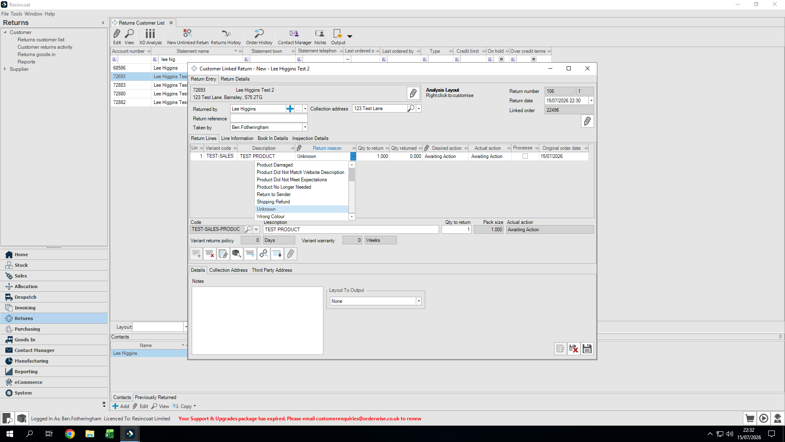Viewport: 785px width, 442px height.
Task: Click the Notes text area
Action: click(258, 320)
